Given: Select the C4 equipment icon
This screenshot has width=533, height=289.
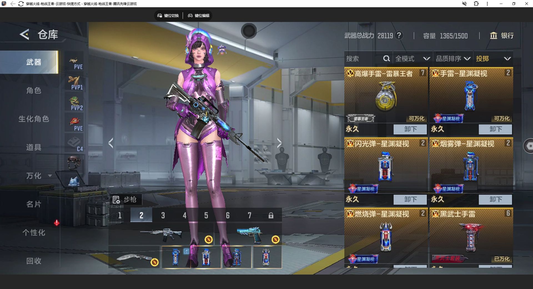Looking at the screenshot, I should point(74,143).
